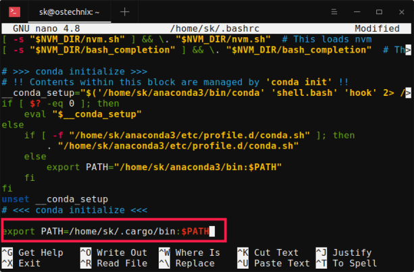Viewport: 414px width, 272px height.
Task: Click the if -f conda.sh test line
Action: coord(189,136)
